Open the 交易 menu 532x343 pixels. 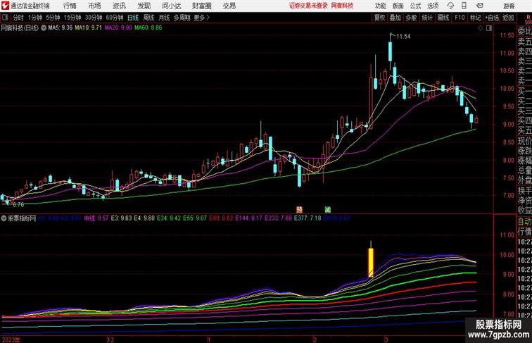(x=229, y=6)
